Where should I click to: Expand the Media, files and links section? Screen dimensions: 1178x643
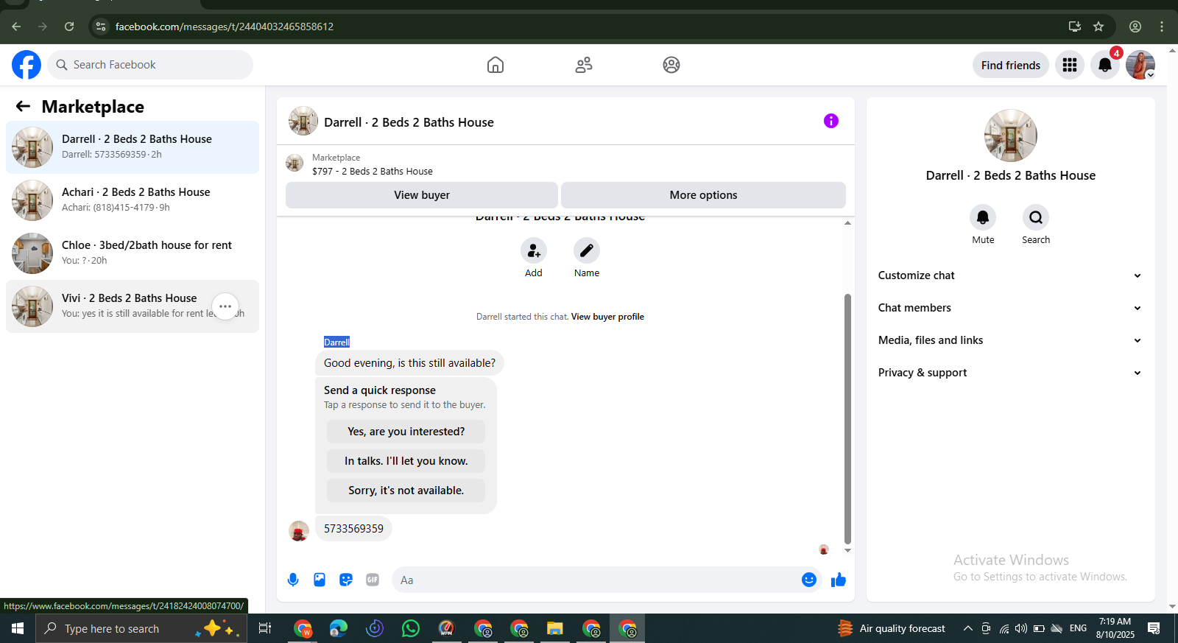pyautogui.click(x=1010, y=340)
